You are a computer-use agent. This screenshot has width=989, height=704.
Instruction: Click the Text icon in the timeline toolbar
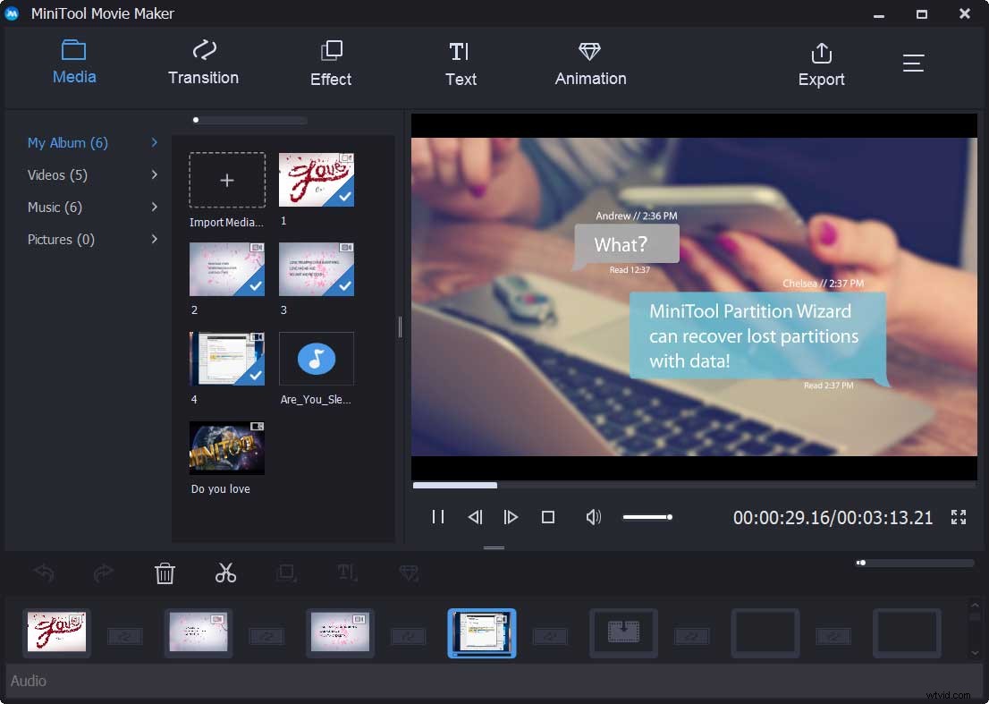click(x=347, y=573)
